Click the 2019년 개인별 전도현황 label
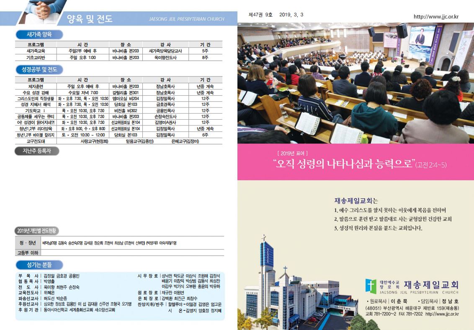This screenshot has width=474, height=330. pyautogui.click(x=37, y=231)
